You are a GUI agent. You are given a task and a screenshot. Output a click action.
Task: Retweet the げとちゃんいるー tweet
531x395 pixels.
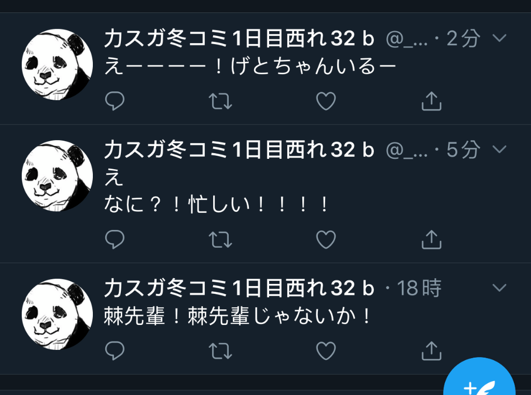point(220,101)
